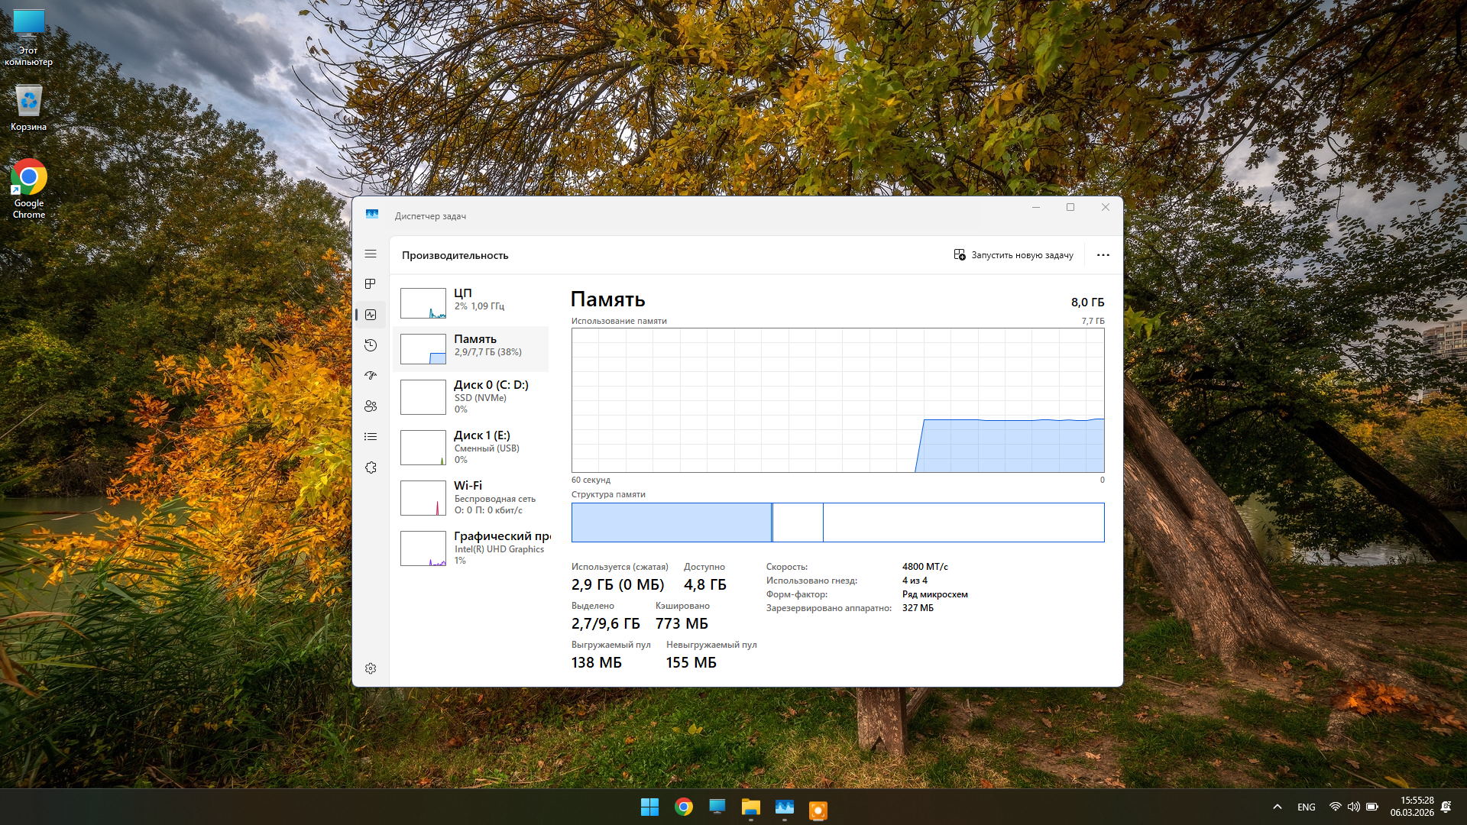Click the memory composition bar
Viewport: 1467px width, 825px height.
pyautogui.click(x=837, y=522)
